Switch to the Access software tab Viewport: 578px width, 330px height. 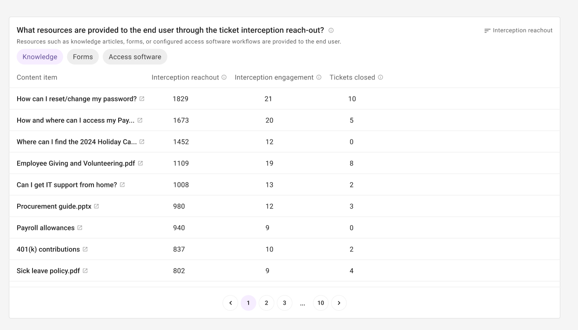coord(135,57)
